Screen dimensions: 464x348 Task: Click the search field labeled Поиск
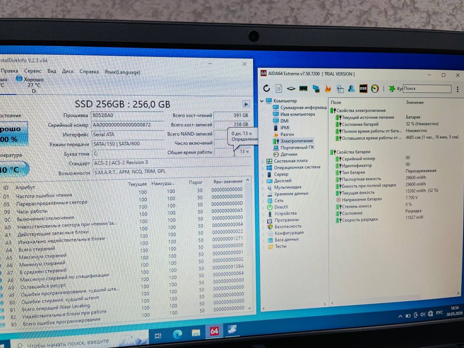click(427, 88)
